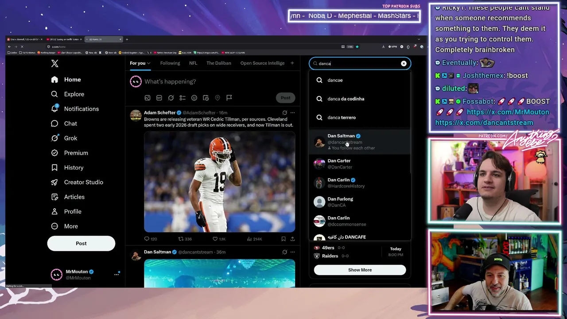Open History in the sidebar
This screenshot has height=319, width=567.
pos(67,167)
